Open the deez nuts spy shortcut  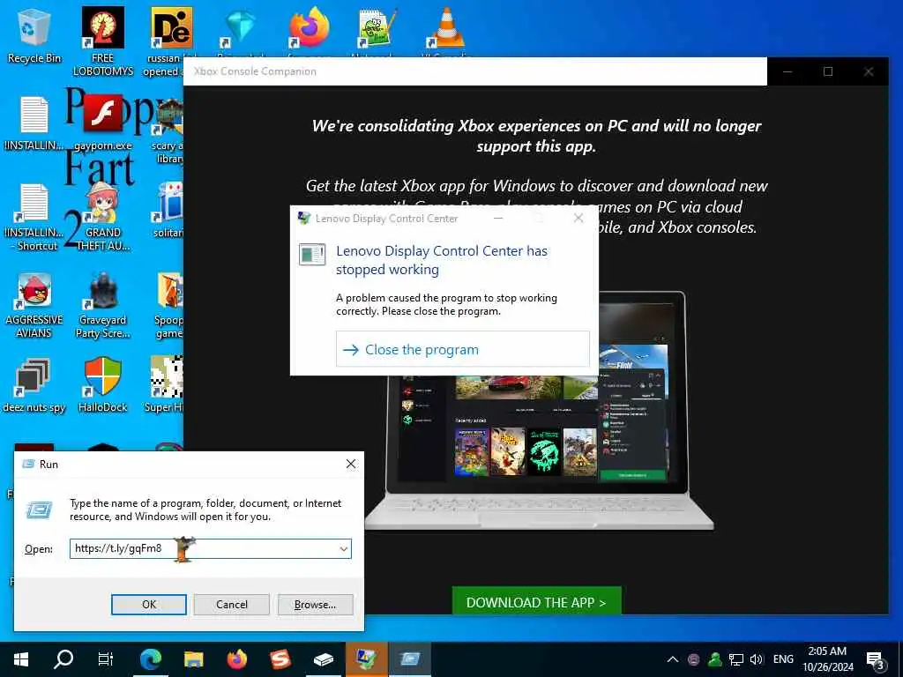[x=34, y=384]
